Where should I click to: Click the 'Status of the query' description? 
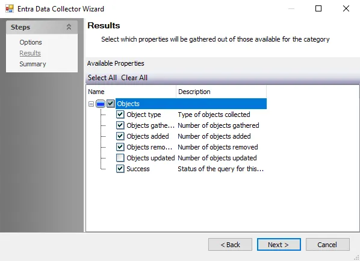click(x=221, y=169)
